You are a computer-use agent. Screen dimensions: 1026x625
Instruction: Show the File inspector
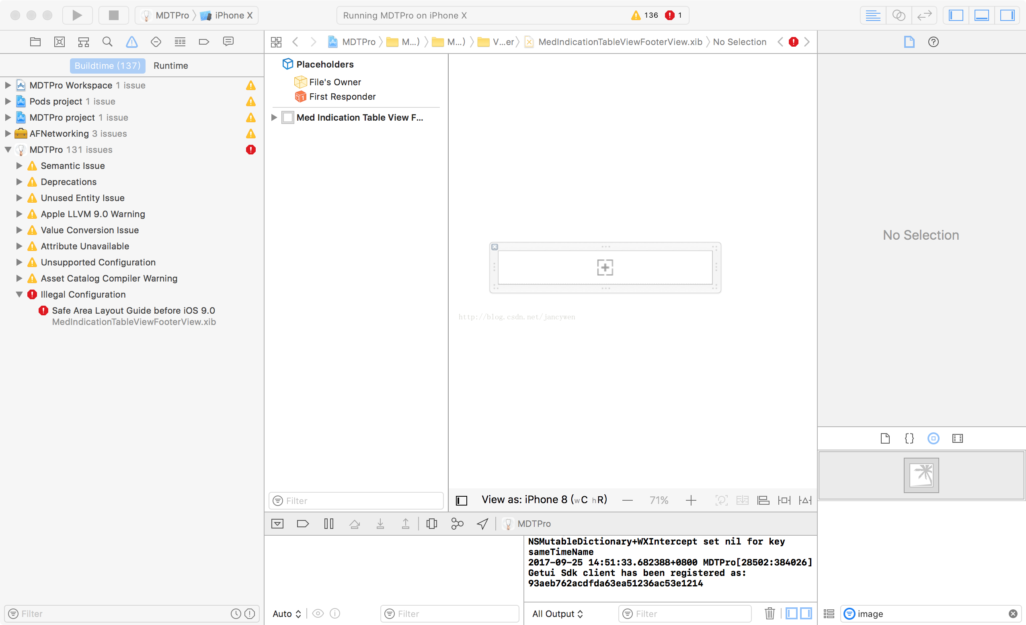pyautogui.click(x=909, y=42)
